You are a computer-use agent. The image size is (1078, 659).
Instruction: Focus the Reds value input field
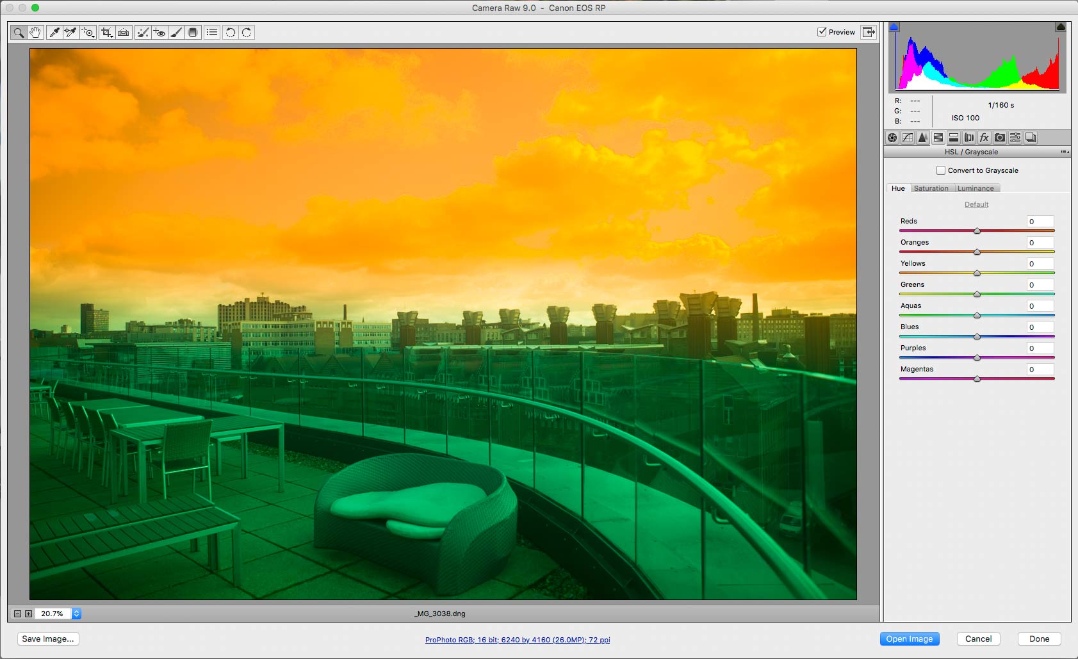[x=1040, y=222]
